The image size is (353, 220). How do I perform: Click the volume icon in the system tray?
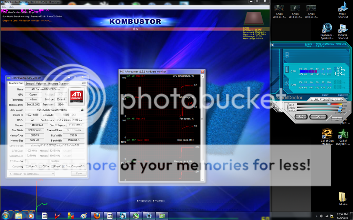pos(322,216)
